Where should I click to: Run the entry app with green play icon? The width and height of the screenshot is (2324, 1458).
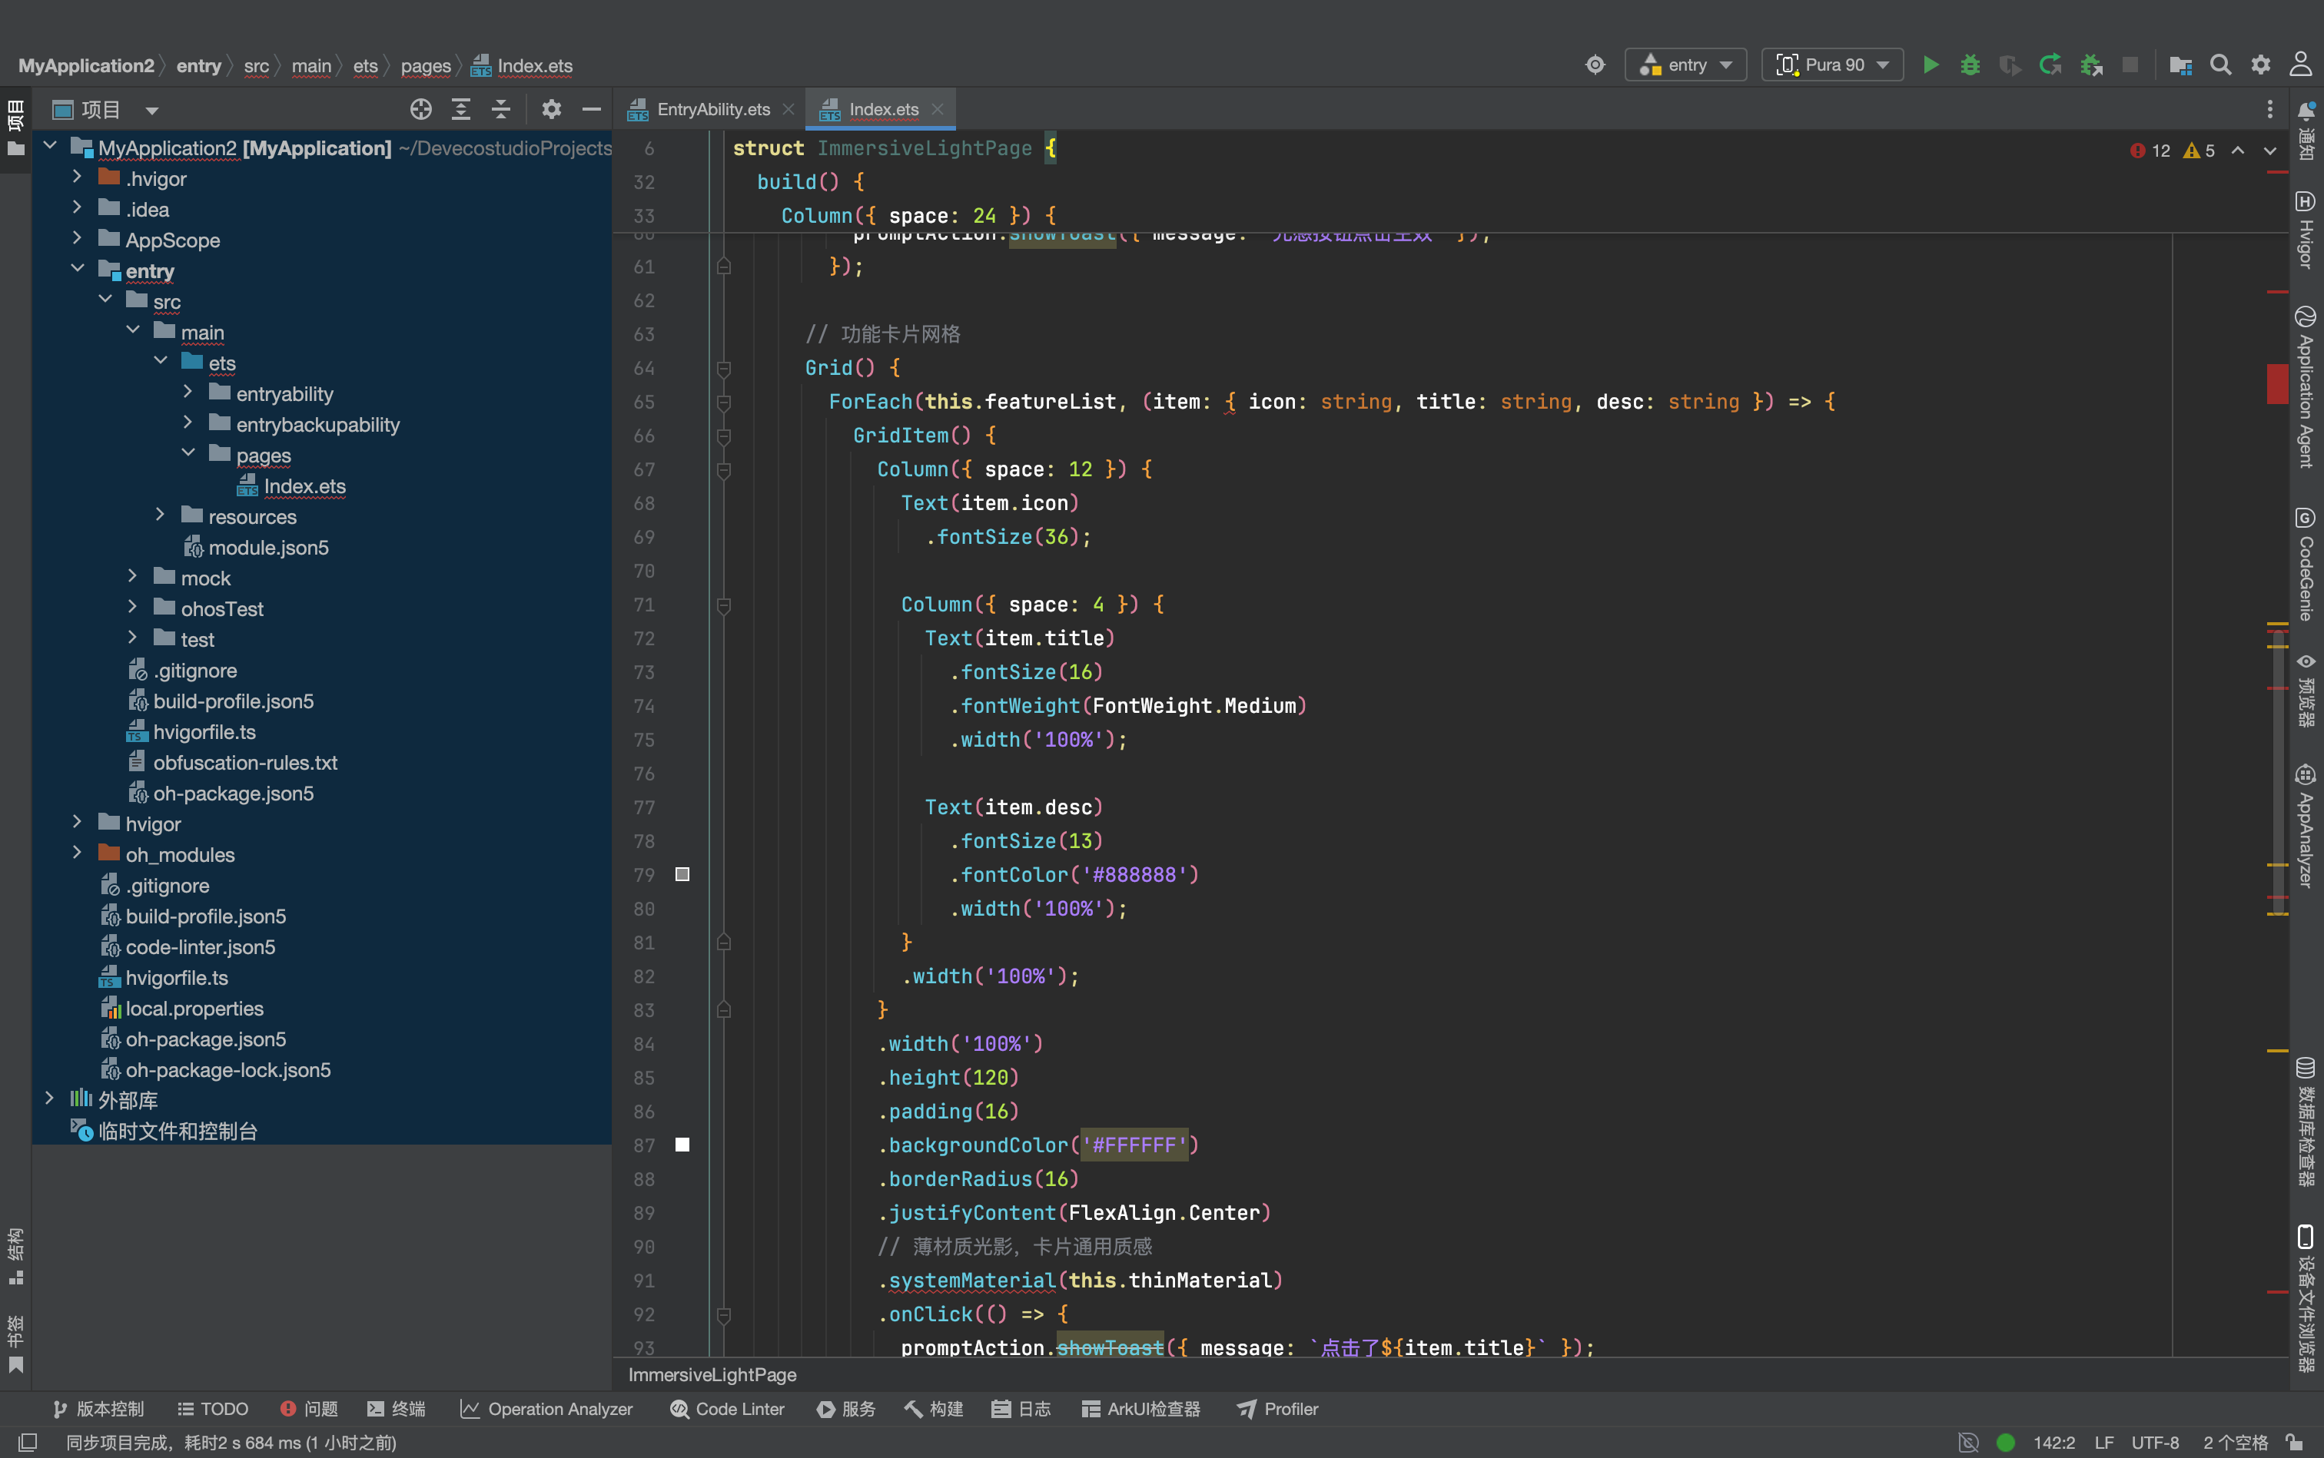click(x=1931, y=65)
